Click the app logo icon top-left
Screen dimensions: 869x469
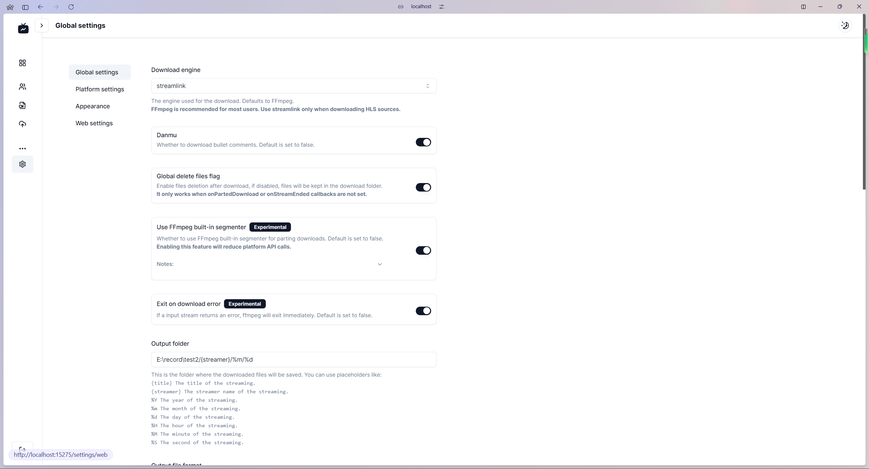[x=23, y=28]
